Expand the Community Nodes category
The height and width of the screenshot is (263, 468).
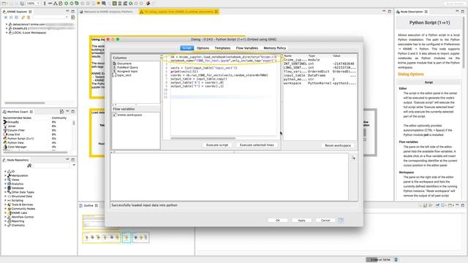(x=5, y=209)
